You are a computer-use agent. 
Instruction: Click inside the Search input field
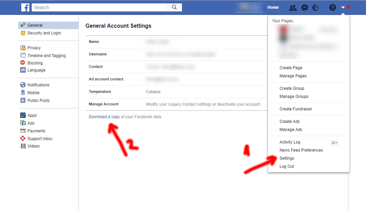tap(98, 7)
